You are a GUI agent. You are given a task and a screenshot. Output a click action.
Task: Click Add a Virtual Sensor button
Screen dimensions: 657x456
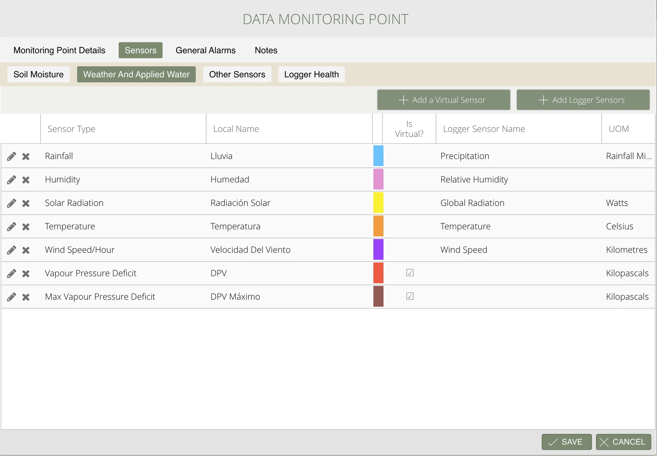point(443,100)
